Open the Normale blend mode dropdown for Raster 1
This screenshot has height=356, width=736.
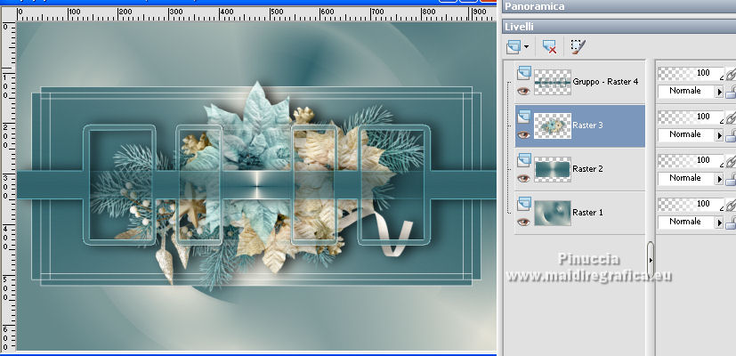(x=691, y=222)
